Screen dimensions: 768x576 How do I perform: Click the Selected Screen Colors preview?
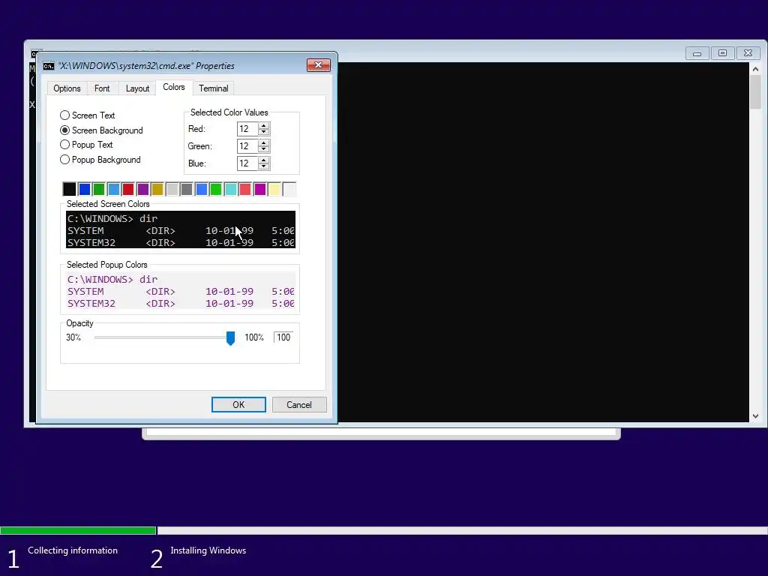181,229
